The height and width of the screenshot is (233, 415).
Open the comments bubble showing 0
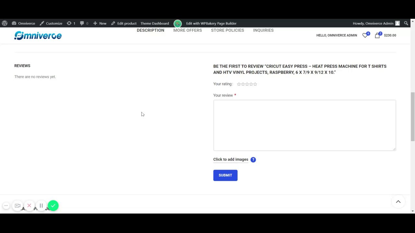[84, 23]
